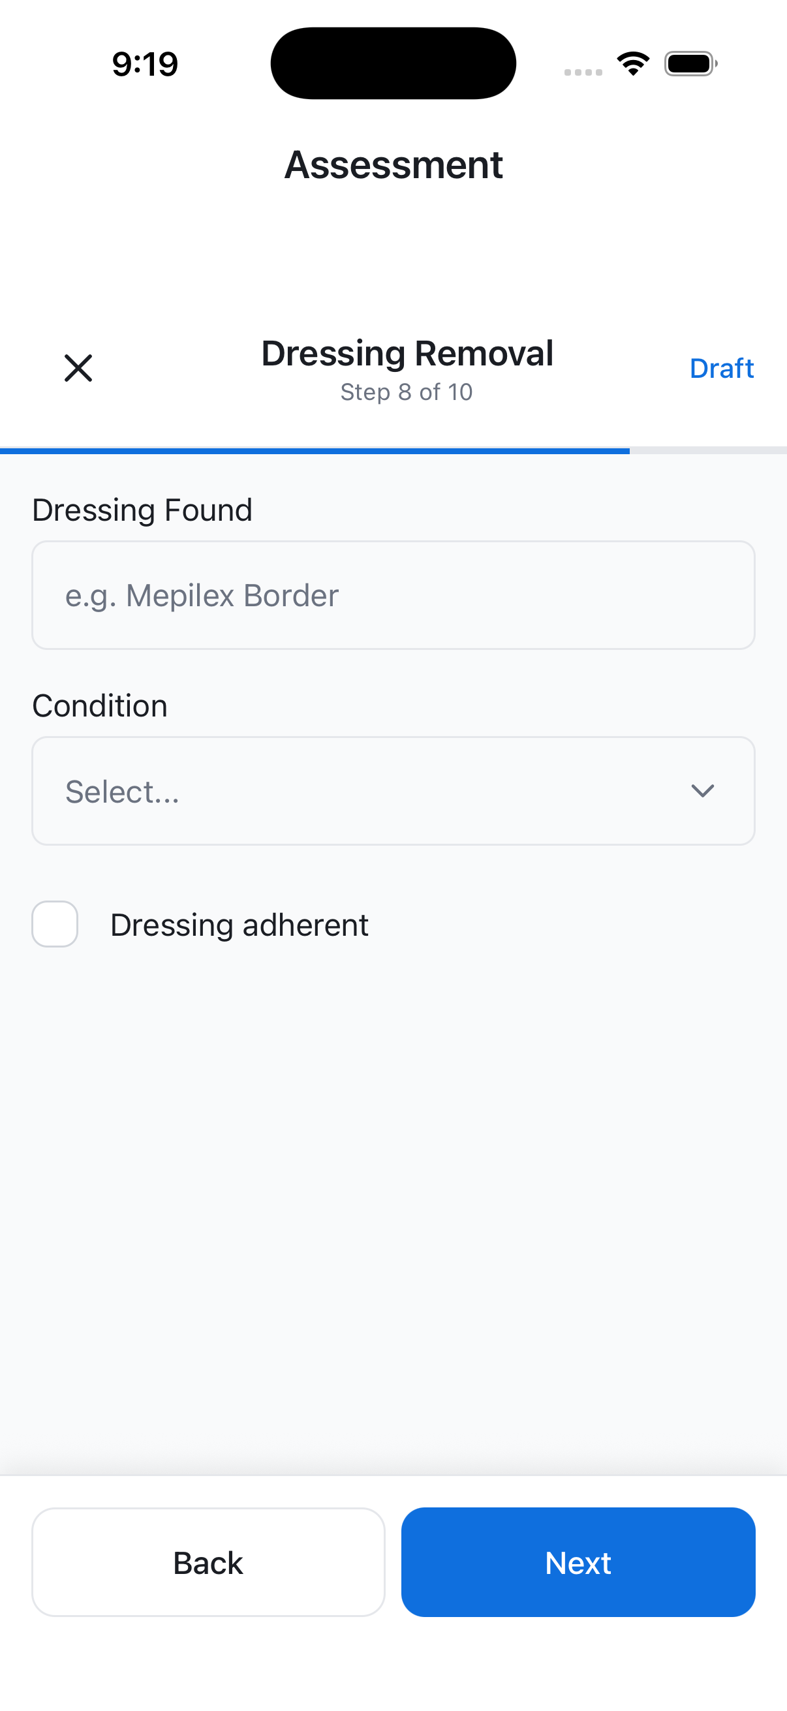The width and height of the screenshot is (787, 1711).
Task: Tap the 9:19 clock in status bar
Action: [145, 65]
